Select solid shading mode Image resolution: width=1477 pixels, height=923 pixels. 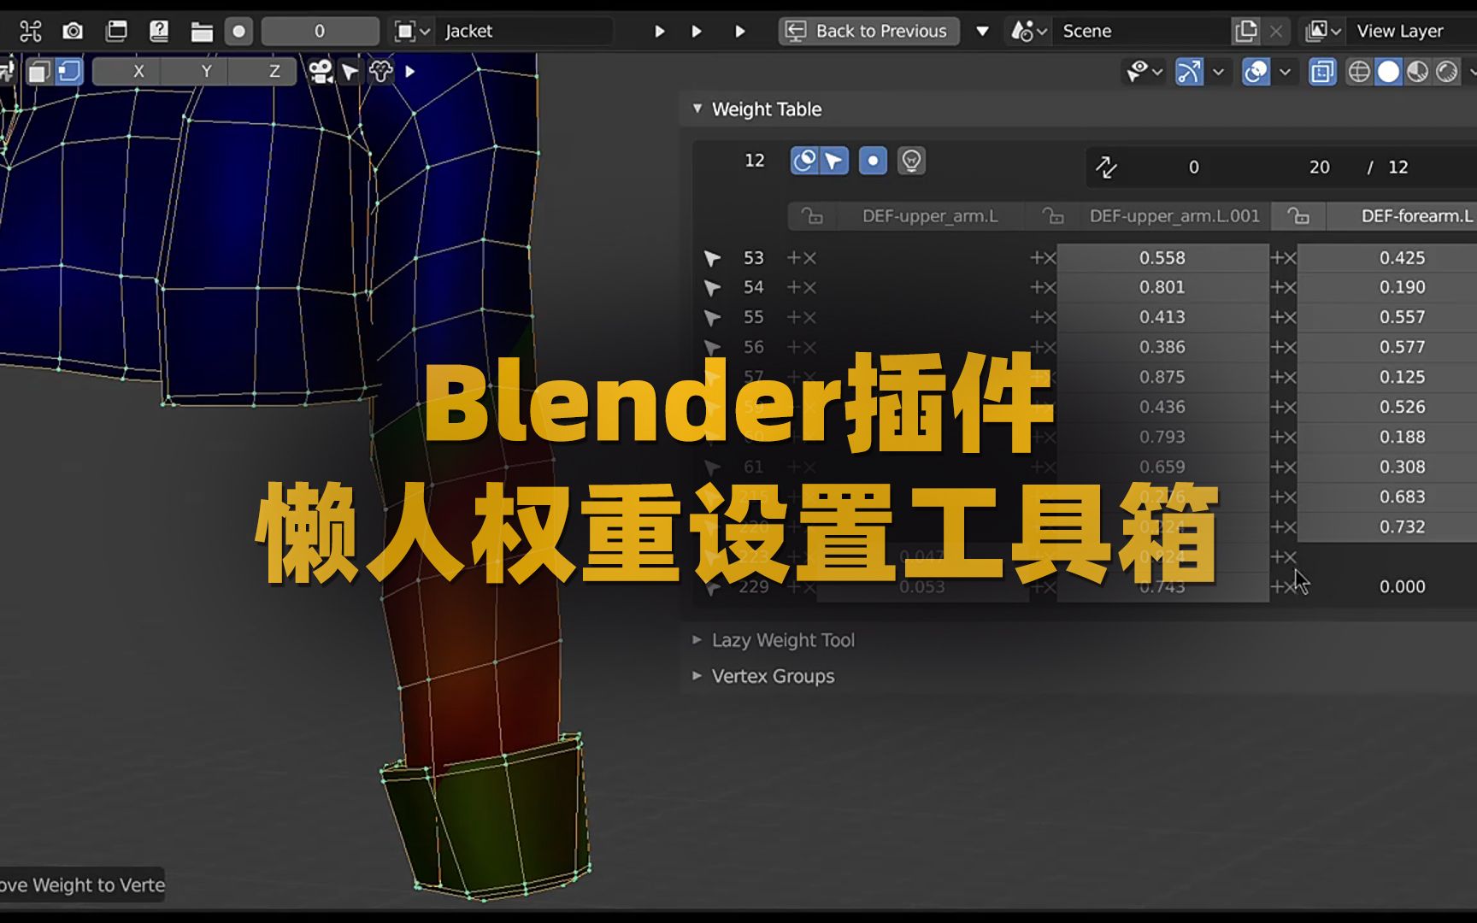(x=1389, y=72)
